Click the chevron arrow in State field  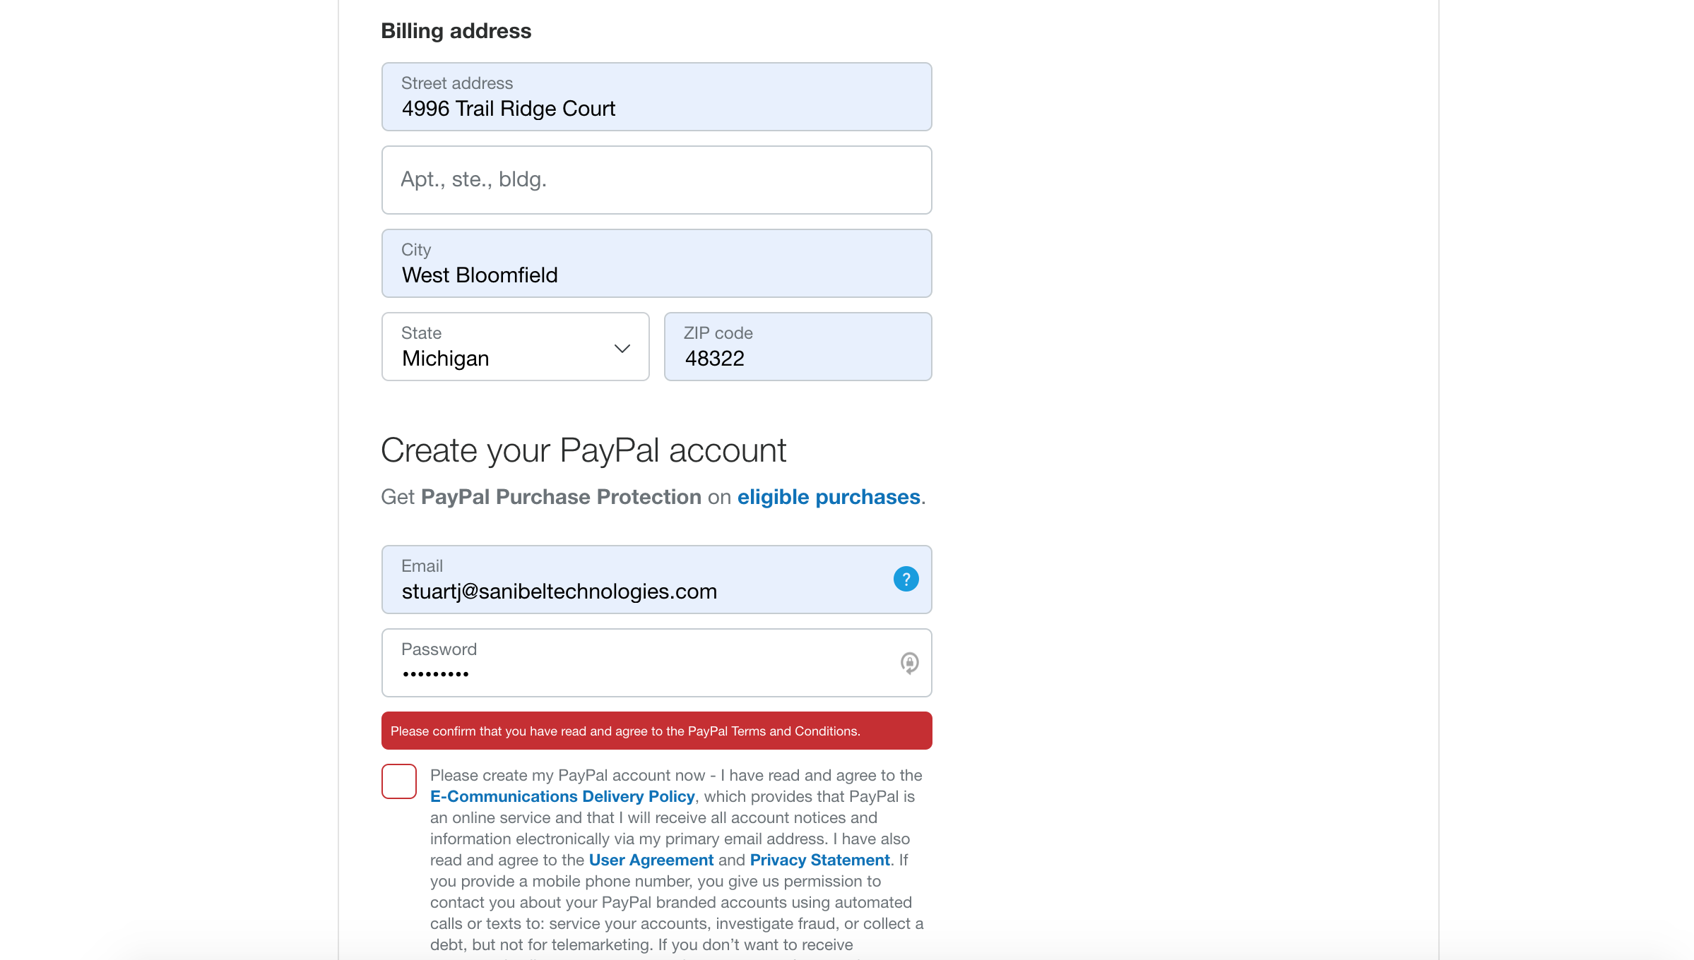[622, 349]
